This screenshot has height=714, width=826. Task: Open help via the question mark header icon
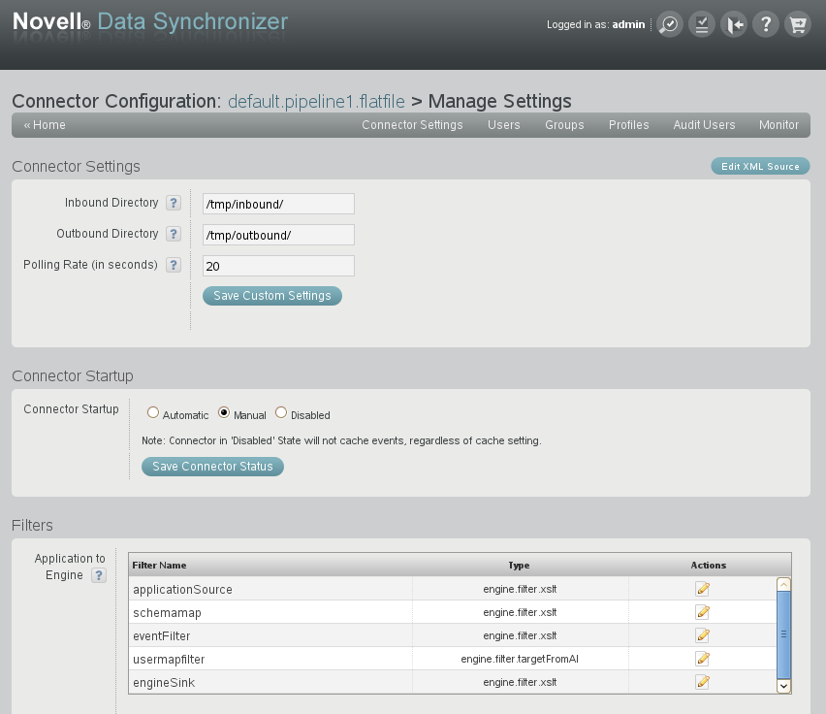766,24
